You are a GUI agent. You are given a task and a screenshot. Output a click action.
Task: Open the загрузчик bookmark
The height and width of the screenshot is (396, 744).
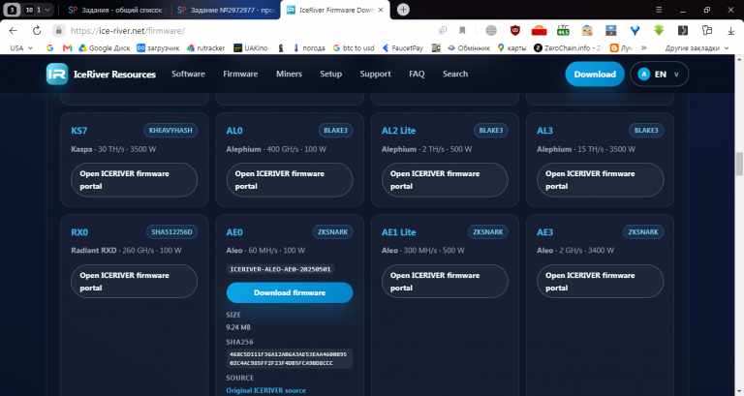[158, 47]
